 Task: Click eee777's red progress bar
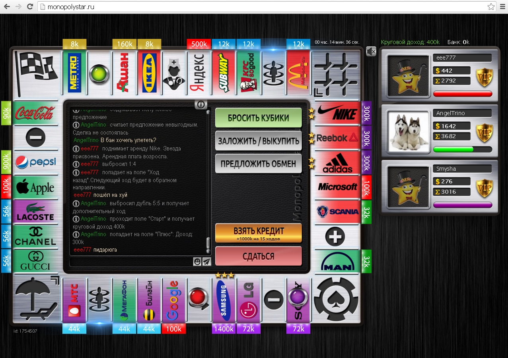pos(463,94)
